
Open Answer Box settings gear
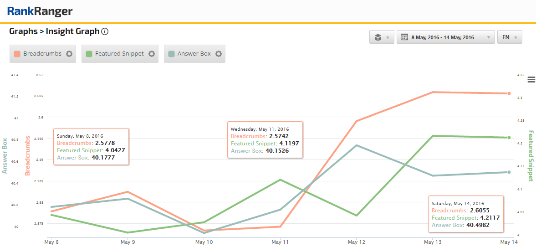219,54
